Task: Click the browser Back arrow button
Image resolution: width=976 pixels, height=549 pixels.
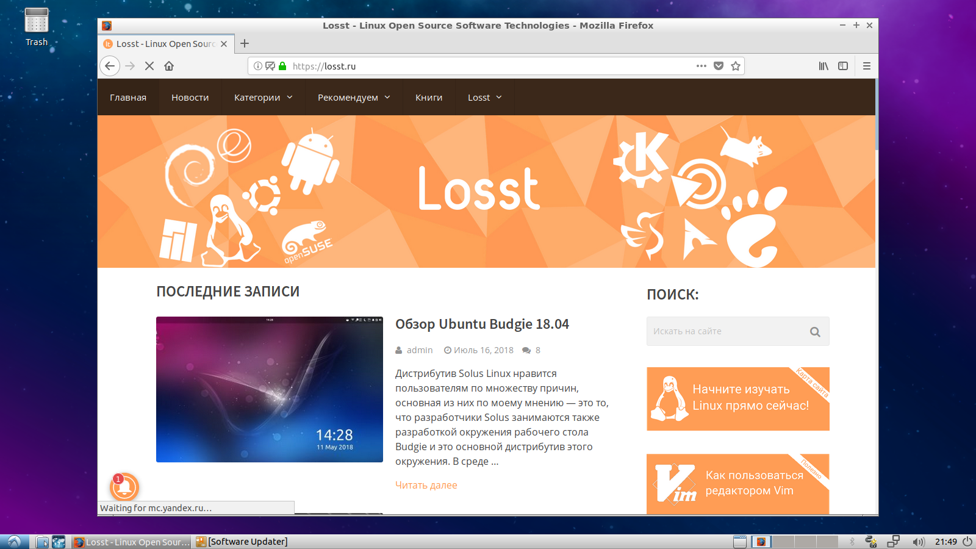Action: pos(110,66)
